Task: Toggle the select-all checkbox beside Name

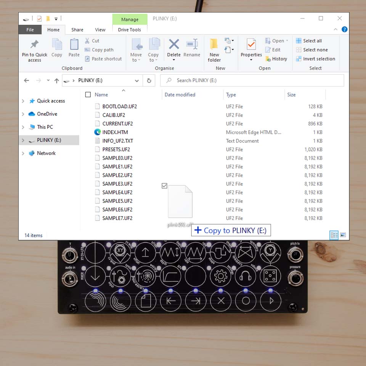Action: tap(88, 95)
